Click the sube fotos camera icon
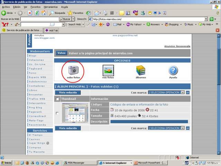The height and width of the screenshot is (166, 221). (74, 70)
